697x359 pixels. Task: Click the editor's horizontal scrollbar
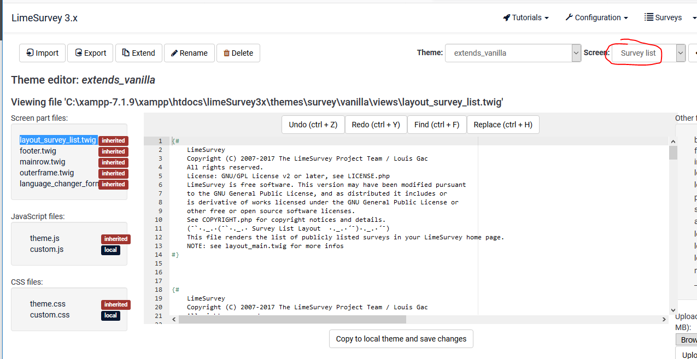tap(292, 319)
